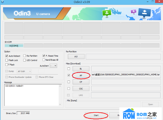
Task: Click the Binary Size value 2057.4MB
Action: 23,113
